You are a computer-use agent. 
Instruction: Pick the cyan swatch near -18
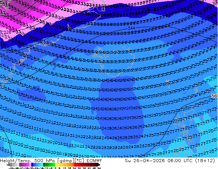[x=42, y=165]
